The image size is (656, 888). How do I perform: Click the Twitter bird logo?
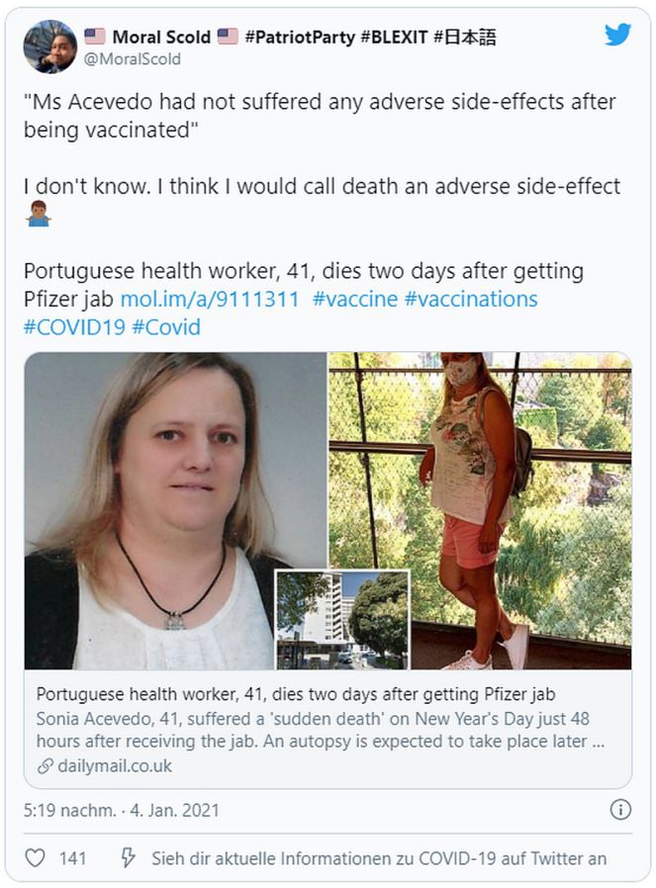(x=617, y=36)
